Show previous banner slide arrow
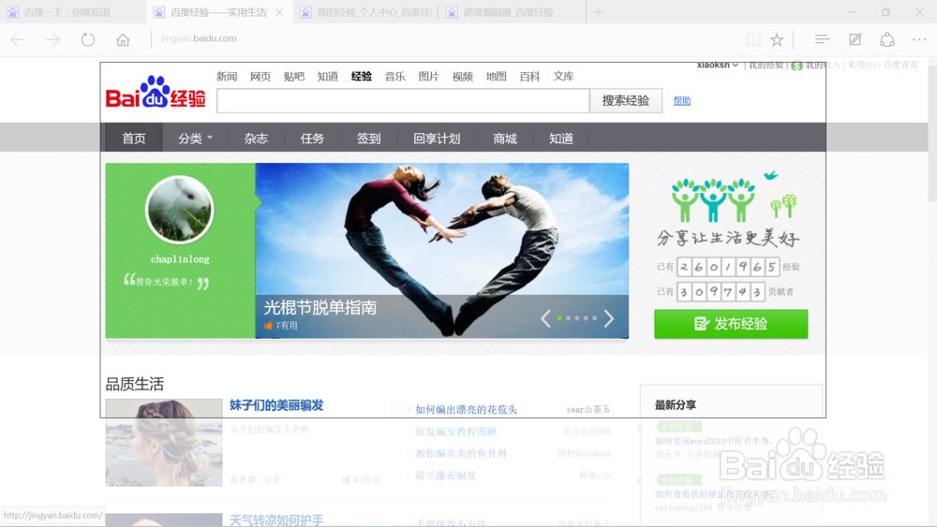937x527 pixels. click(545, 318)
